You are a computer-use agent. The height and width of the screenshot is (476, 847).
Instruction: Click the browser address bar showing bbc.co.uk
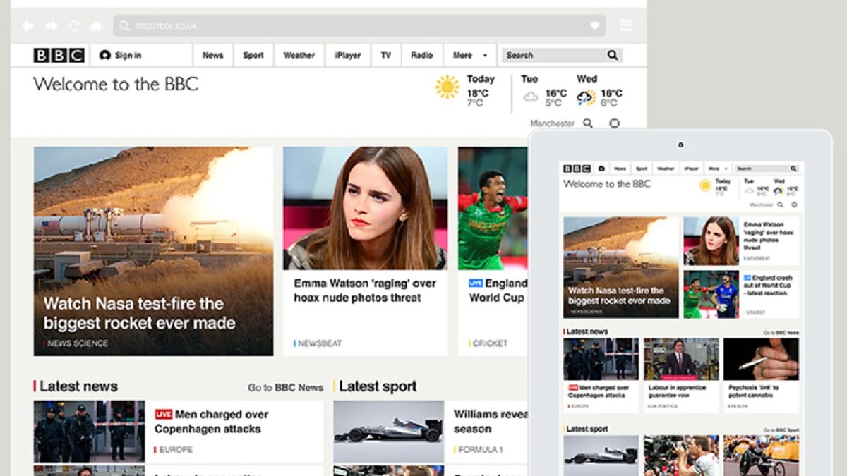(x=359, y=26)
